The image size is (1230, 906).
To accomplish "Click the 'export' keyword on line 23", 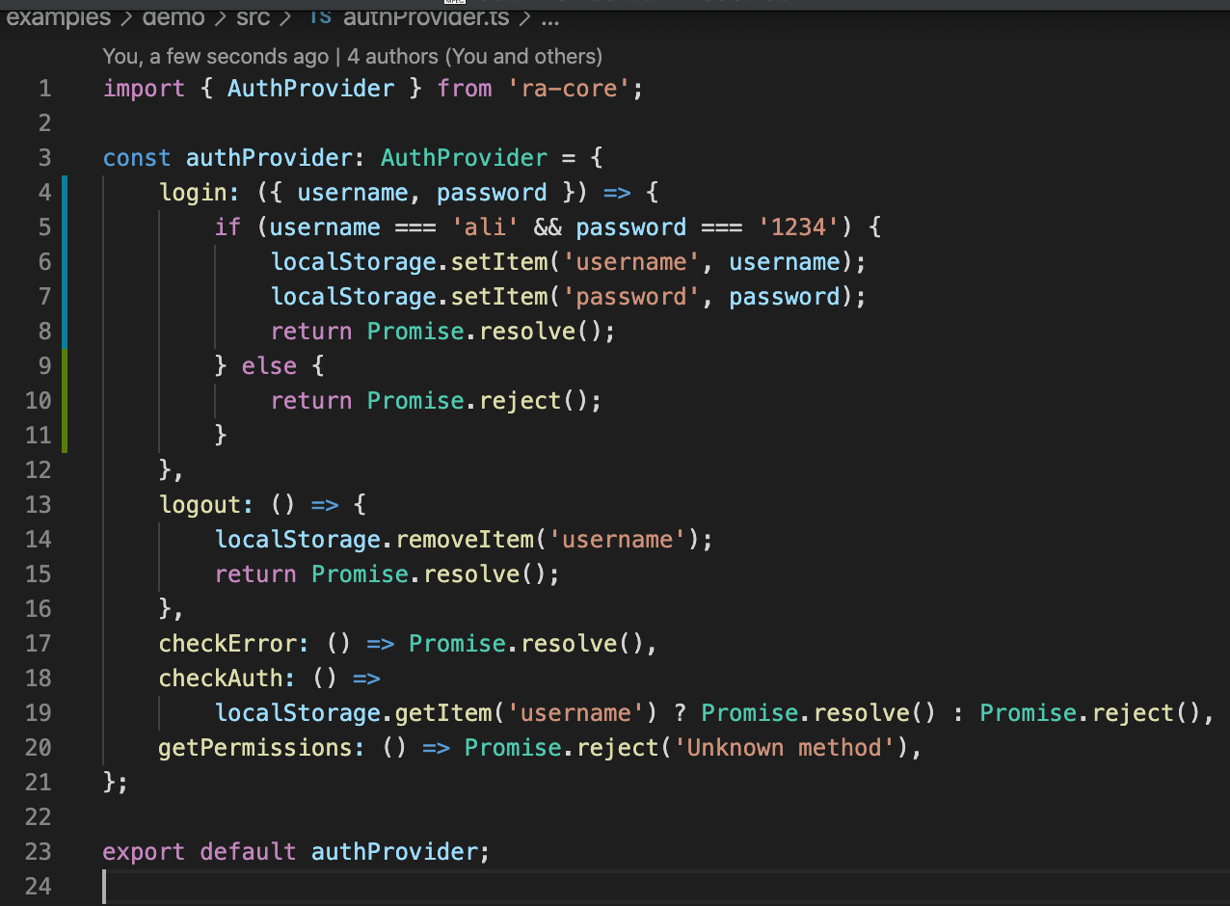I will [144, 852].
